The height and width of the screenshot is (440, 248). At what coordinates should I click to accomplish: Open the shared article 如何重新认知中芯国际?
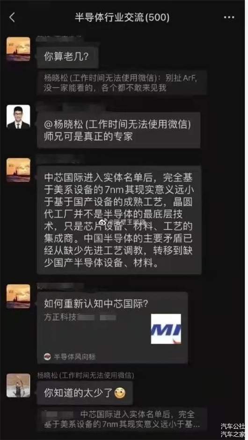click(x=112, y=327)
